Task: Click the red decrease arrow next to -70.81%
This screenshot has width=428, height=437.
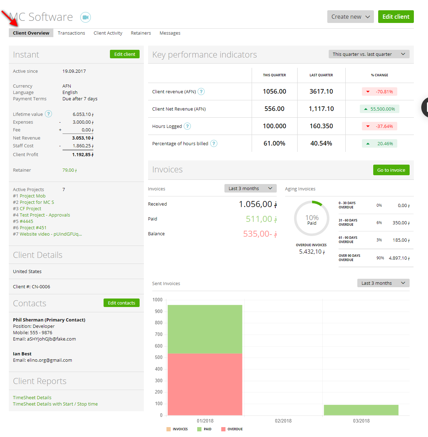Action: pyautogui.click(x=368, y=91)
